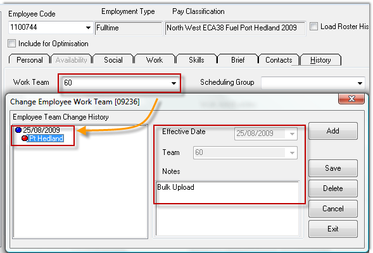Click the Notes text area with Bulk Upload
The height and width of the screenshot is (253, 373).
(227, 208)
